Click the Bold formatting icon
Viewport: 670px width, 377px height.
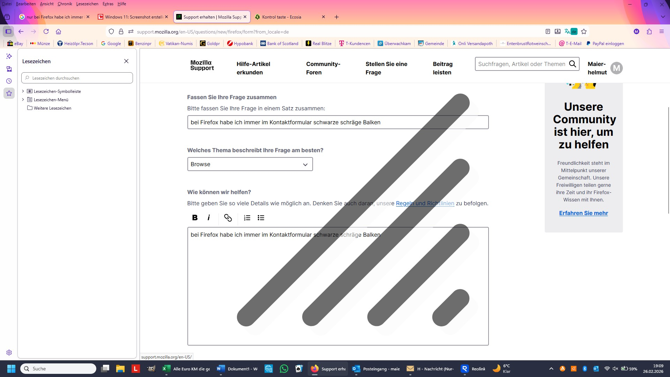195,218
